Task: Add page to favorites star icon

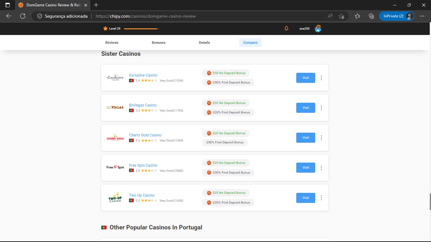Action: [x=341, y=16]
